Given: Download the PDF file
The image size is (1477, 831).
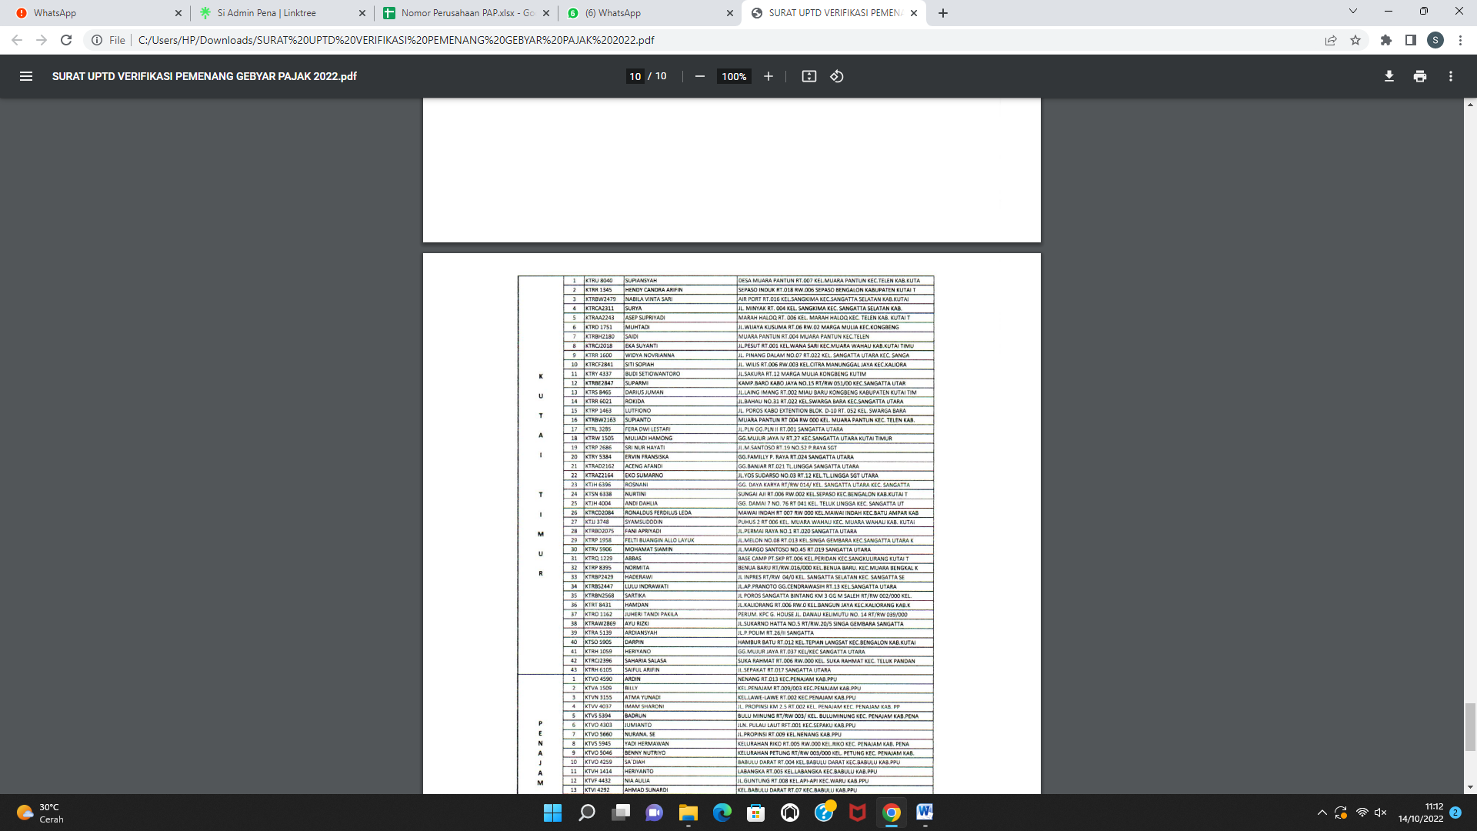Looking at the screenshot, I should pos(1389,76).
